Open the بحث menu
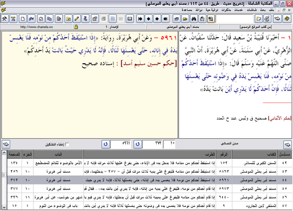This screenshot has height=211, width=293. (x=263, y=10)
